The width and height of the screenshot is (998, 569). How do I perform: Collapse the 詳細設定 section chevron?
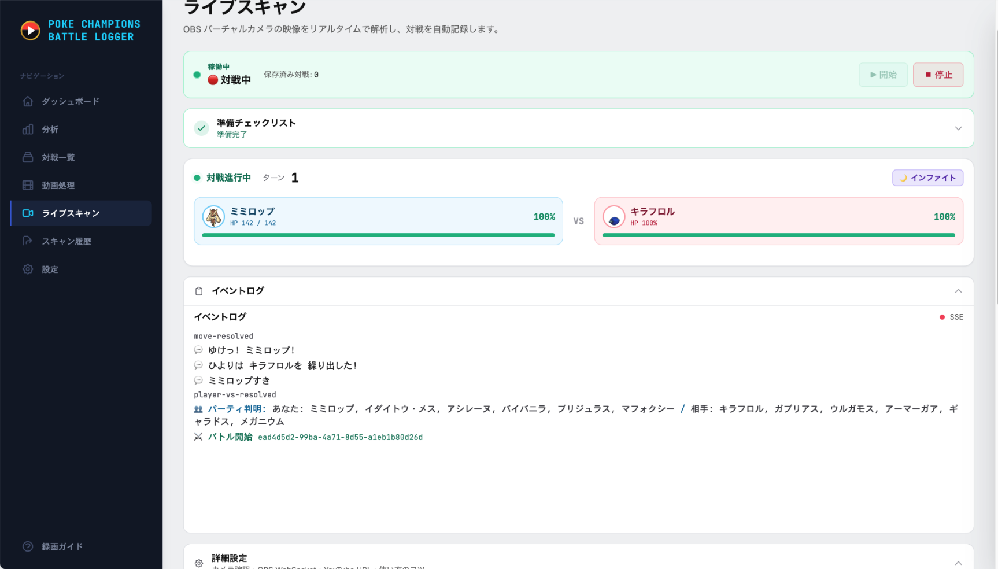point(958,563)
